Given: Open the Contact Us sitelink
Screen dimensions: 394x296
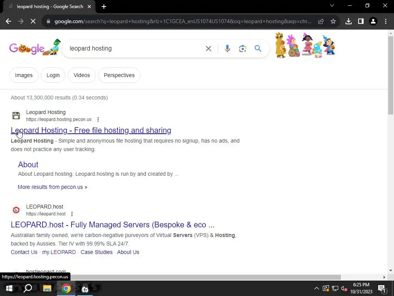Looking at the screenshot, I should [24, 252].
